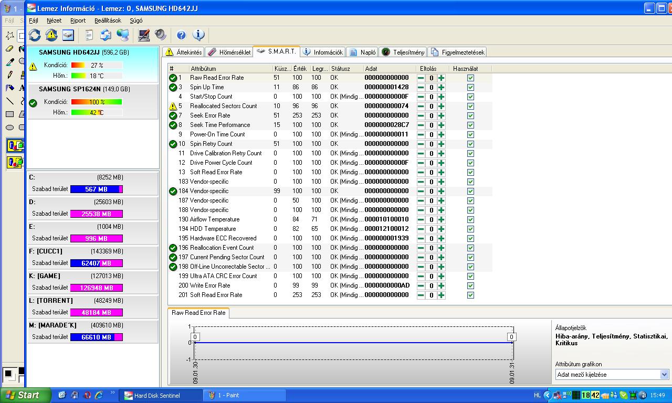Open the Beállítások menu
The height and width of the screenshot is (403, 672).
click(108, 20)
